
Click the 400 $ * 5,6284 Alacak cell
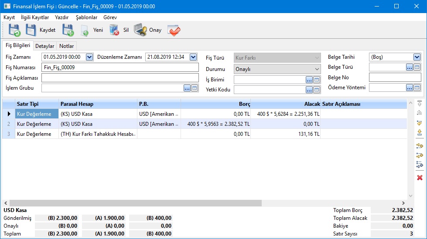(286, 114)
